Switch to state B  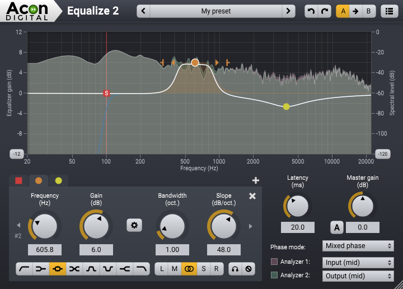click(369, 11)
